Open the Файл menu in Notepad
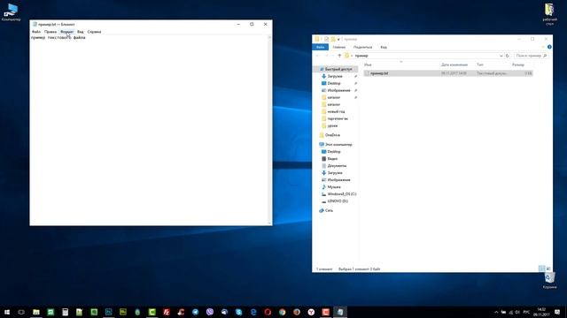The image size is (567, 318). pyautogui.click(x=36, y=32)
